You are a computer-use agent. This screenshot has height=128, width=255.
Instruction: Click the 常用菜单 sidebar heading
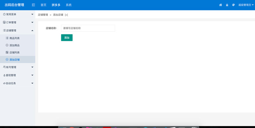(x=11, y=14)
